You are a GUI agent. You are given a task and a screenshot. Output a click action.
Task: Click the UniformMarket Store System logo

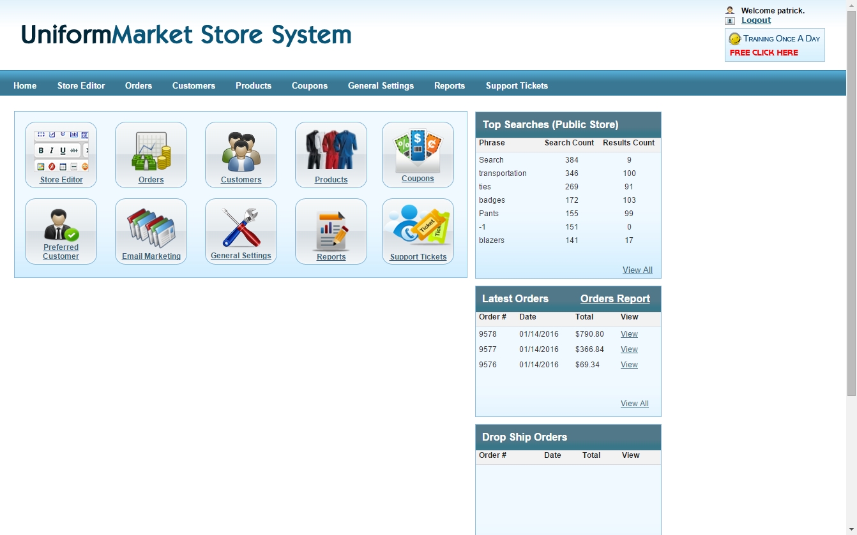coord(186,35)
